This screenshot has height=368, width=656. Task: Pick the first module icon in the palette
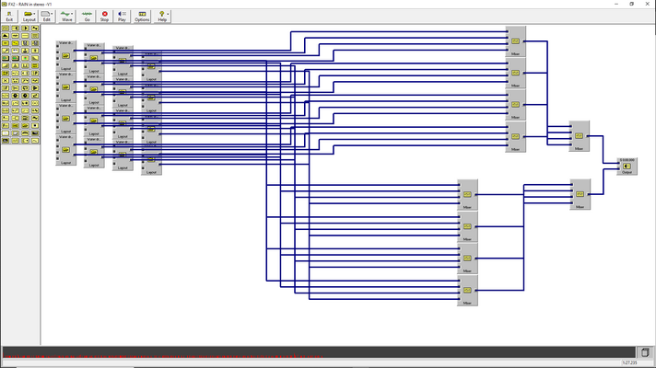pos(6,29)
